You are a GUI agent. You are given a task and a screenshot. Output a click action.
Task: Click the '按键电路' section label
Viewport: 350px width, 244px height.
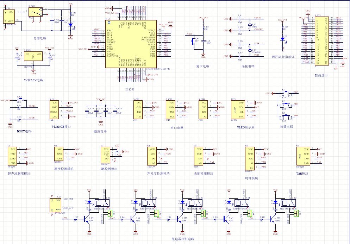pyautogui.click(x=286, y=126)
